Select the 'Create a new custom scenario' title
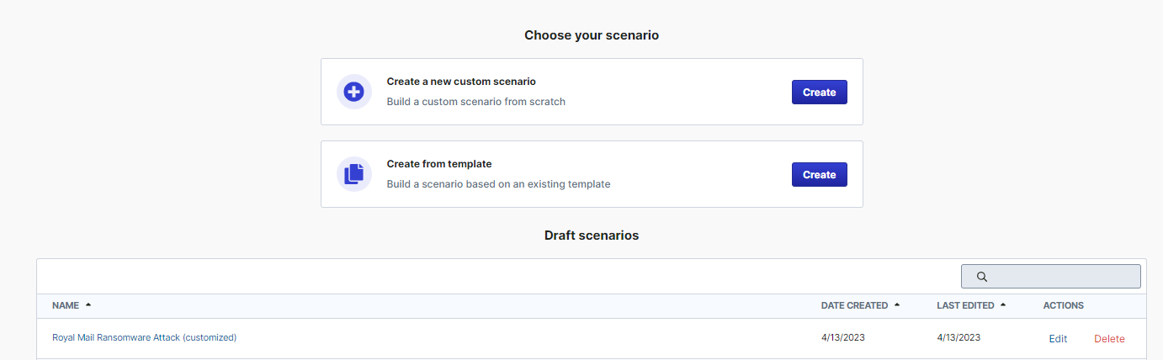Image resolution: width=1163 pixels, height=360 pixels. click(x=461, y=82)
